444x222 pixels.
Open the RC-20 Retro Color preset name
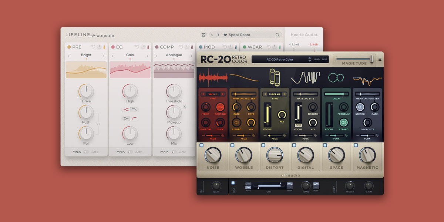[x=280, y=59]
